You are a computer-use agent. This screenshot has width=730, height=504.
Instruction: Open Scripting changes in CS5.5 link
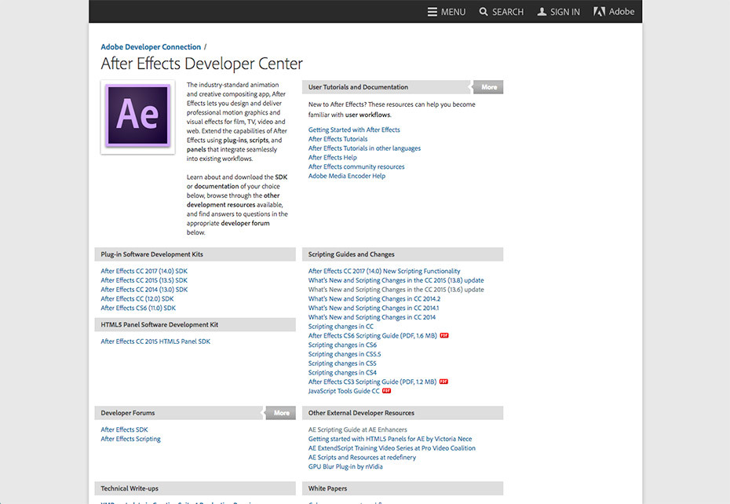[x=345, y=354]
